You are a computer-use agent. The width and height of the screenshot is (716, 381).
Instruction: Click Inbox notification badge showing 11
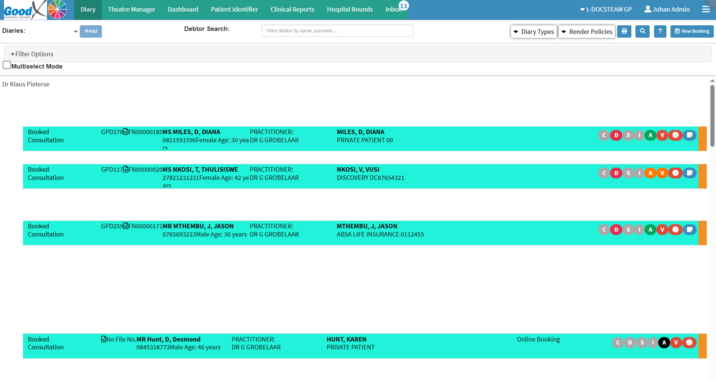pos(404,6)
